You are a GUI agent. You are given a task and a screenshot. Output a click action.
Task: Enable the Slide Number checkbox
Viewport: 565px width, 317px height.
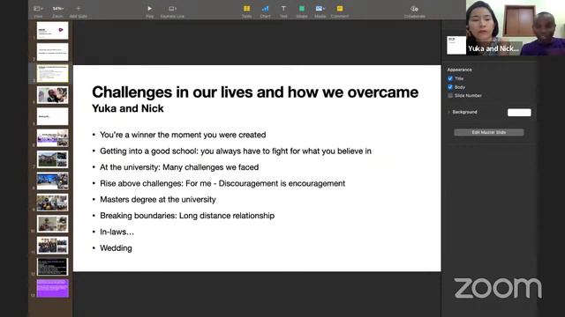pyautogui.click(x=450, y=96)
